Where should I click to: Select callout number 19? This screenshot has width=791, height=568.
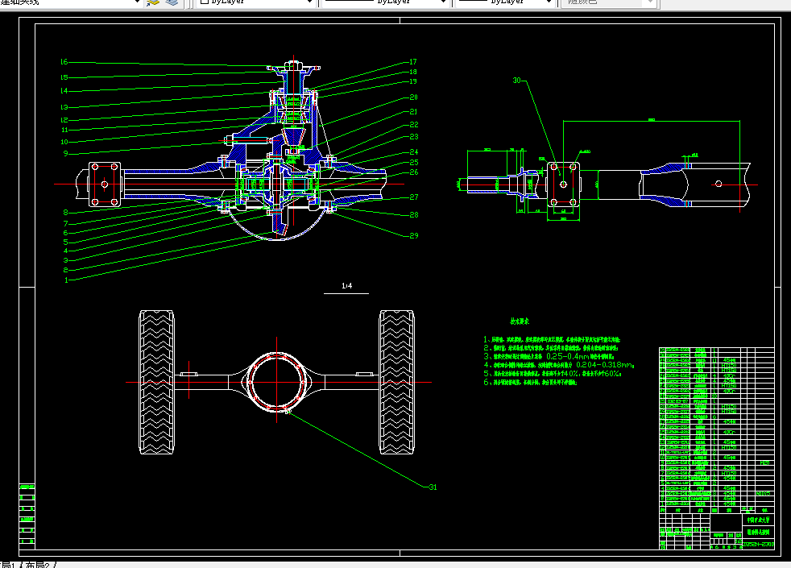(x=413, y=81)
